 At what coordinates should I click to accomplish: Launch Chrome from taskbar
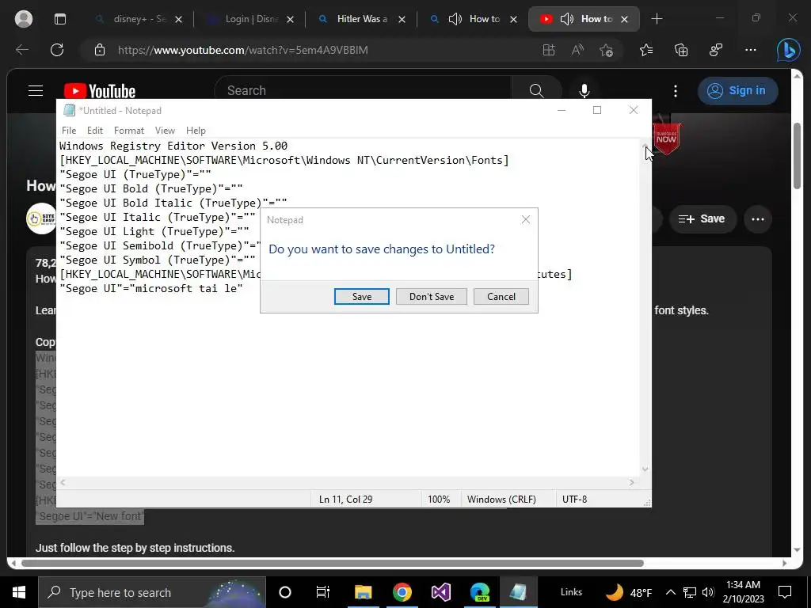click(x=402, y=592)
